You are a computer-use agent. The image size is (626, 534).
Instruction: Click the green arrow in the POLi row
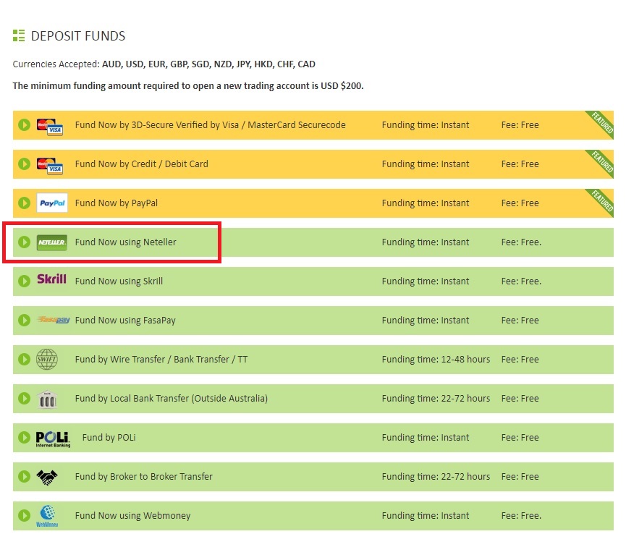point(25,438)
